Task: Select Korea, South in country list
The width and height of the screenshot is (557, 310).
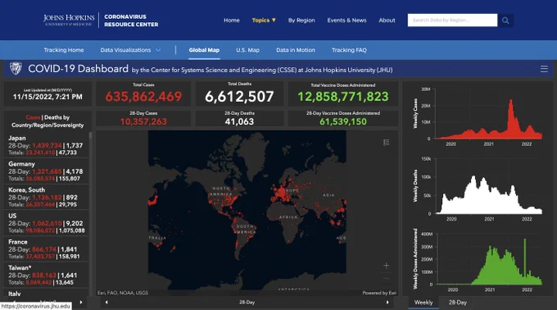Action: (x=46, y=197)
